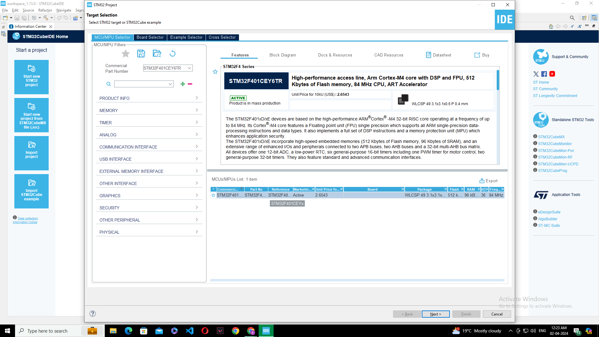This screenshot has width=599, height=337.
Task: Click the Support & Community butterfly icon
Action: pos(541,57)
